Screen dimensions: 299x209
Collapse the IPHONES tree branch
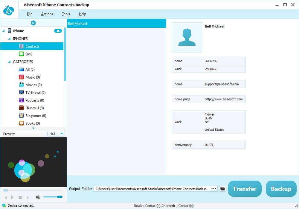coord(10,39)
